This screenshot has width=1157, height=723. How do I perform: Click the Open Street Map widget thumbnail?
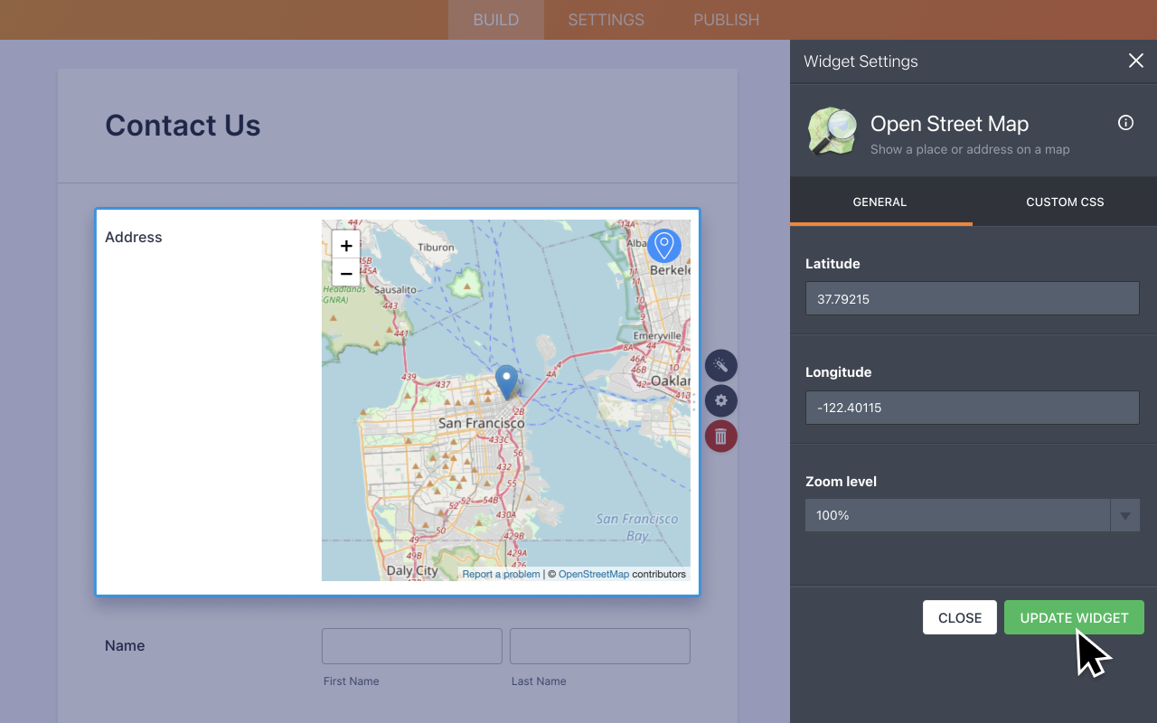coord(831,130)
